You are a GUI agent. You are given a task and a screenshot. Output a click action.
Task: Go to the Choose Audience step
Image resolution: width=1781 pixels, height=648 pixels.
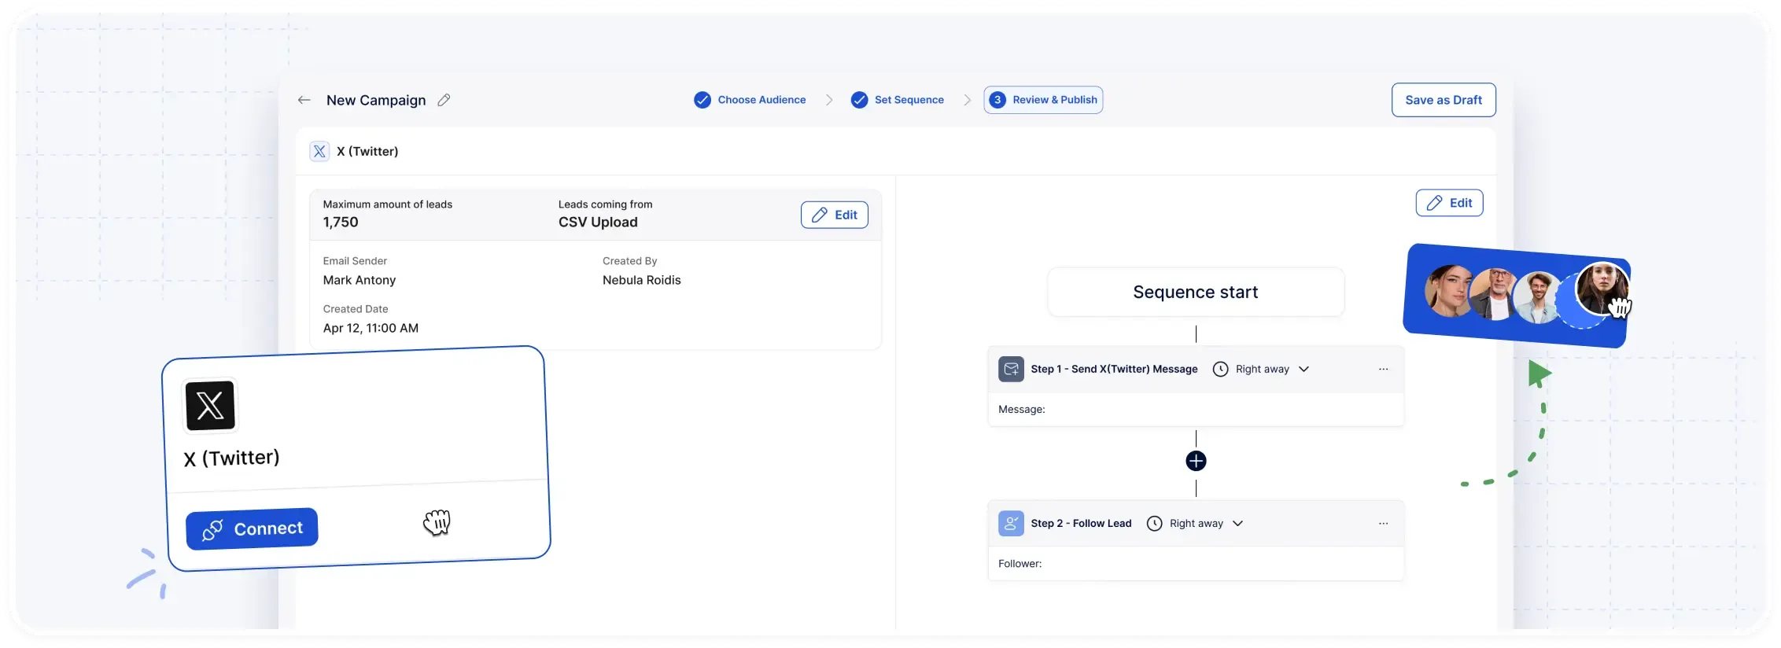750,100
